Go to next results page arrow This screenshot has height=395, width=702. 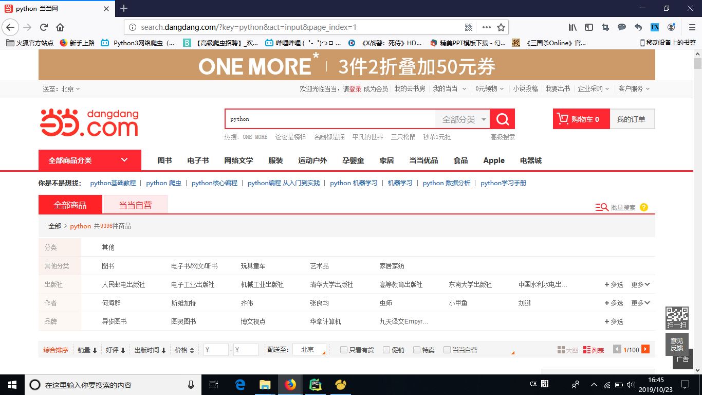pyautogui.click(x=645, y=349)
